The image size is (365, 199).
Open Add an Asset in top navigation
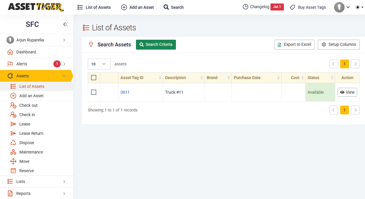click(137, 7)
